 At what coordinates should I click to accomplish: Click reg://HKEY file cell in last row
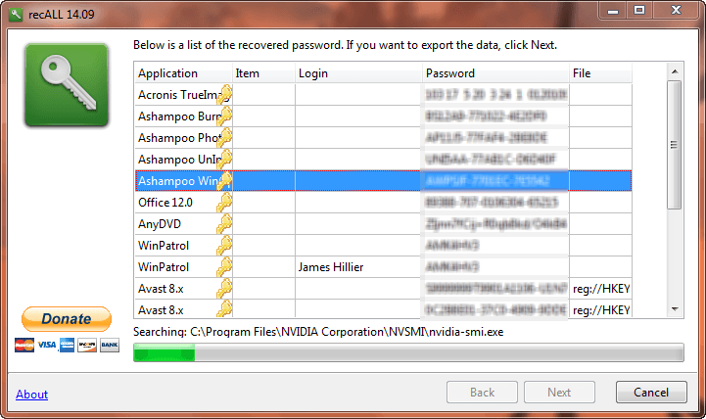(600, 310)
